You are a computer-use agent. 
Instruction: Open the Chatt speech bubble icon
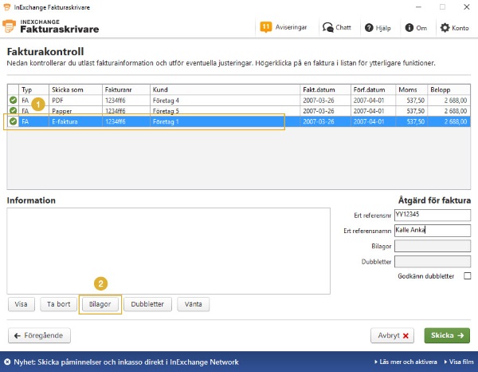328,27
